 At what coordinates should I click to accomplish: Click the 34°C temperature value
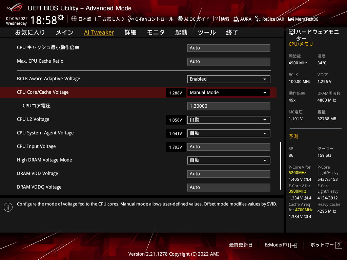pyautogui.click(x=322, y=63)
